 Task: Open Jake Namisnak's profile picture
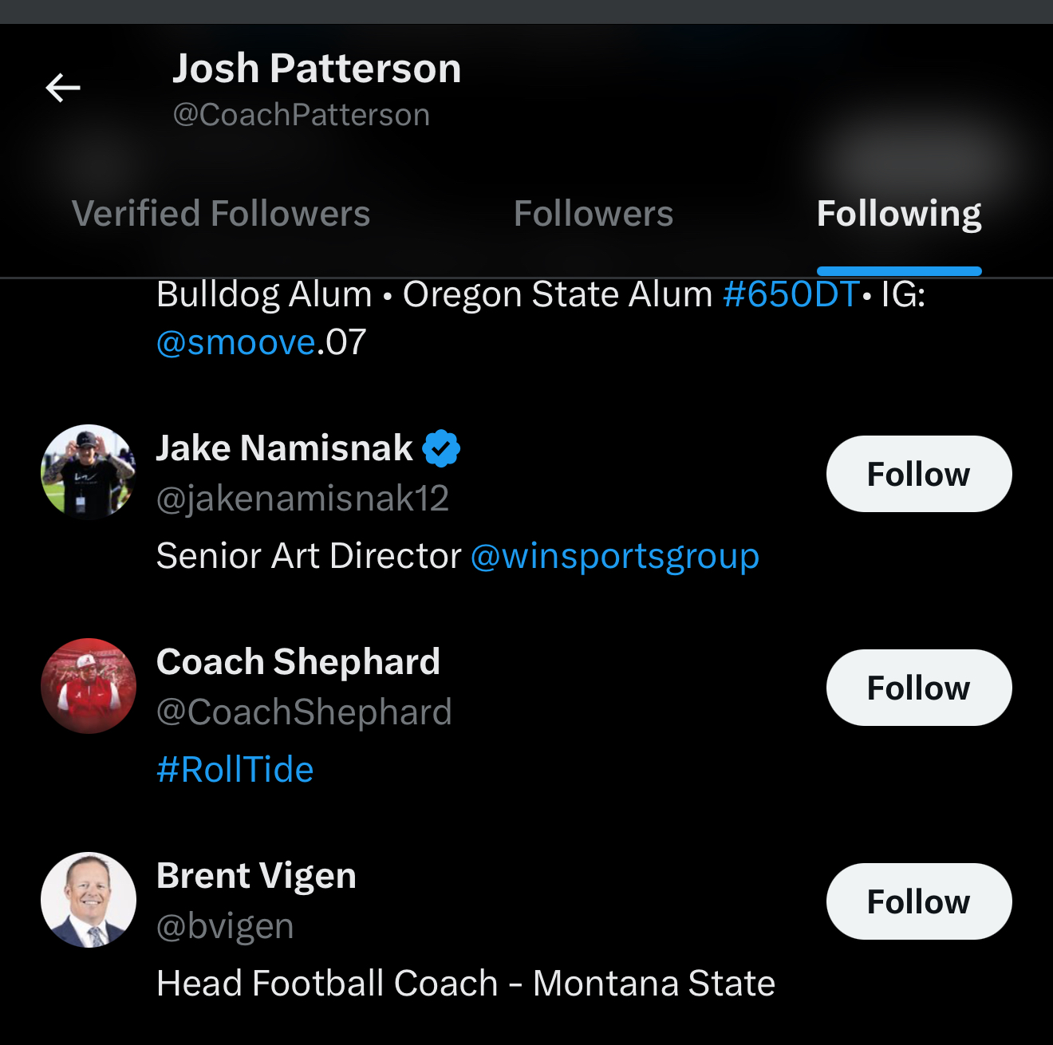point(89,472)
